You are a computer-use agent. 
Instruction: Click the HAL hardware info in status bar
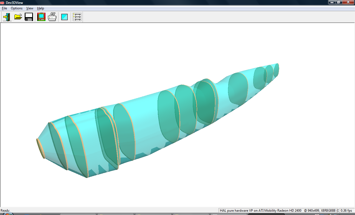[260, 211]
